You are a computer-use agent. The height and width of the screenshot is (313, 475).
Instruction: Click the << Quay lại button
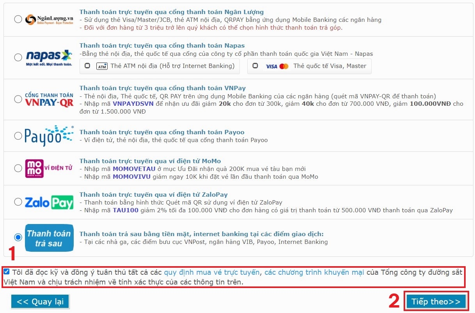40,301
